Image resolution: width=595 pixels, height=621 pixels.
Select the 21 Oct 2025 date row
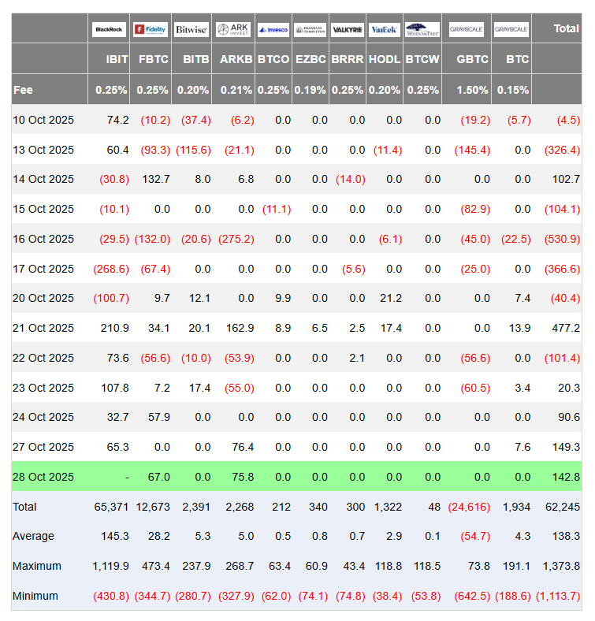[296, 328]
